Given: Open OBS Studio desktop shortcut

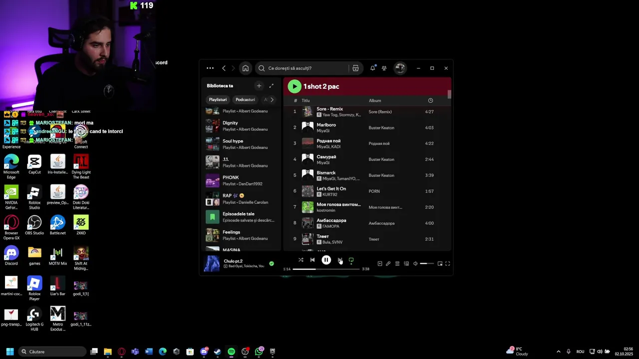Looking at the screenshot, I should [34, 225].
